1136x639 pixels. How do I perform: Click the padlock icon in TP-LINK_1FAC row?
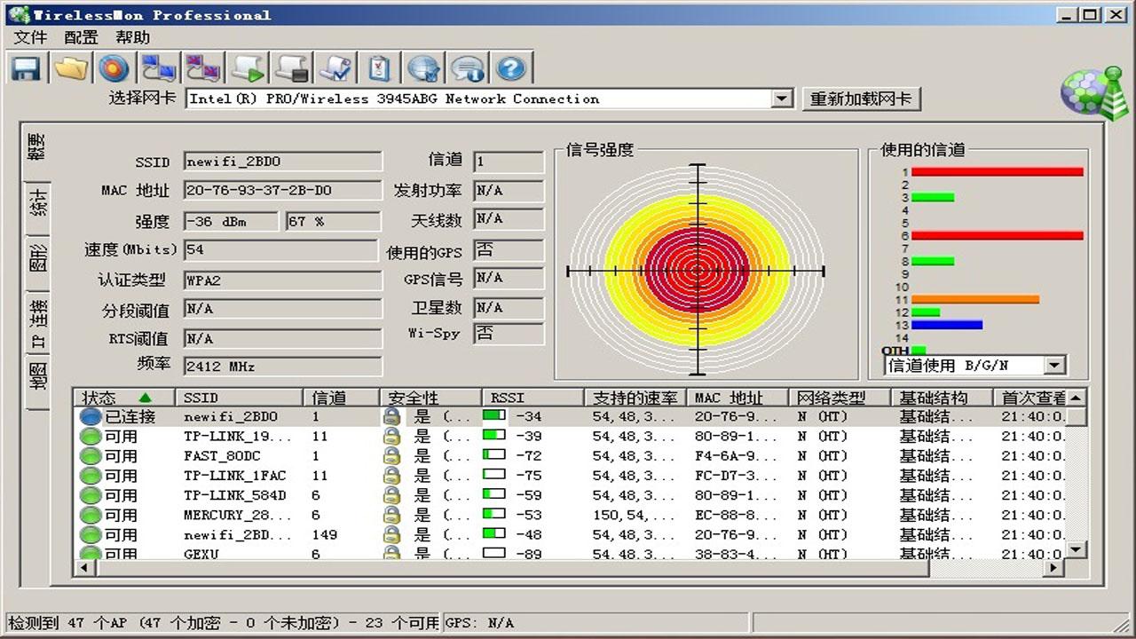(391, 476)
